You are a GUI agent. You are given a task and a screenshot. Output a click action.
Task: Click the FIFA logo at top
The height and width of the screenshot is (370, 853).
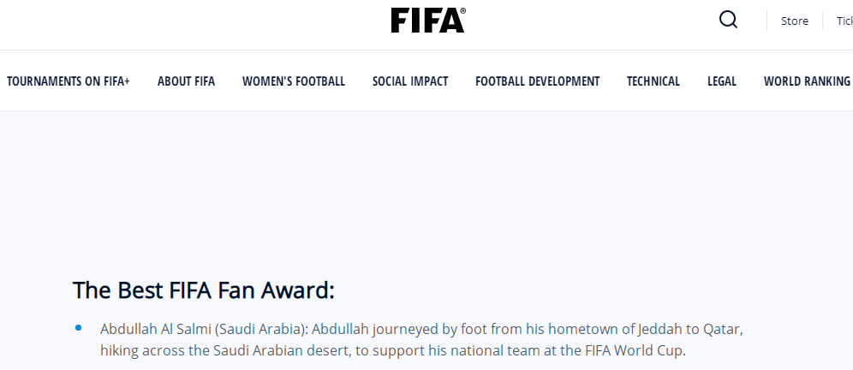427,21
